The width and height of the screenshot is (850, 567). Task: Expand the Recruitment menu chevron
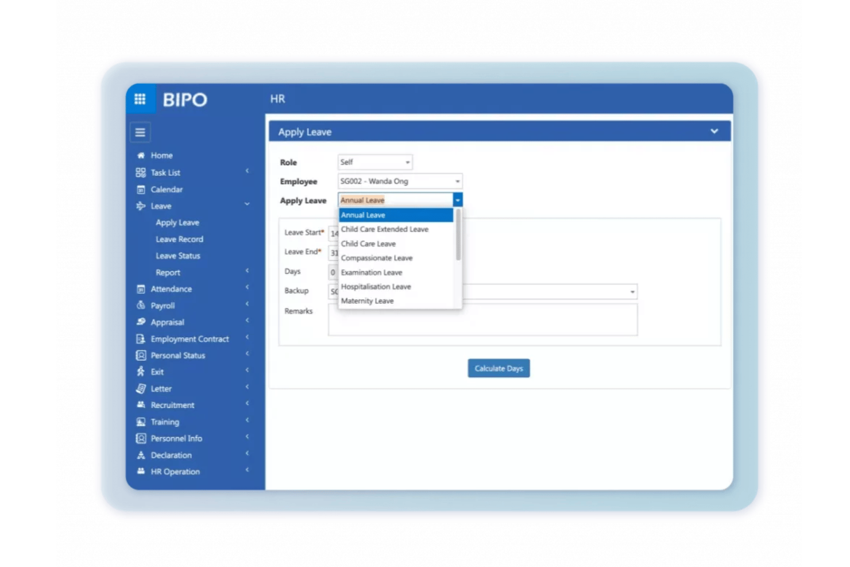[x=247, y=403]
